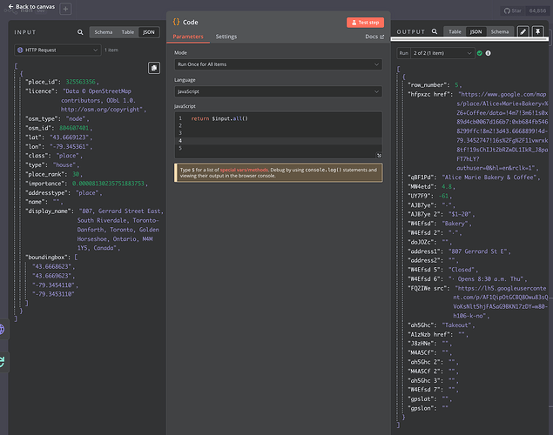Click teal icon on left edge below globe
553x435 pixels.
point(2,362)
